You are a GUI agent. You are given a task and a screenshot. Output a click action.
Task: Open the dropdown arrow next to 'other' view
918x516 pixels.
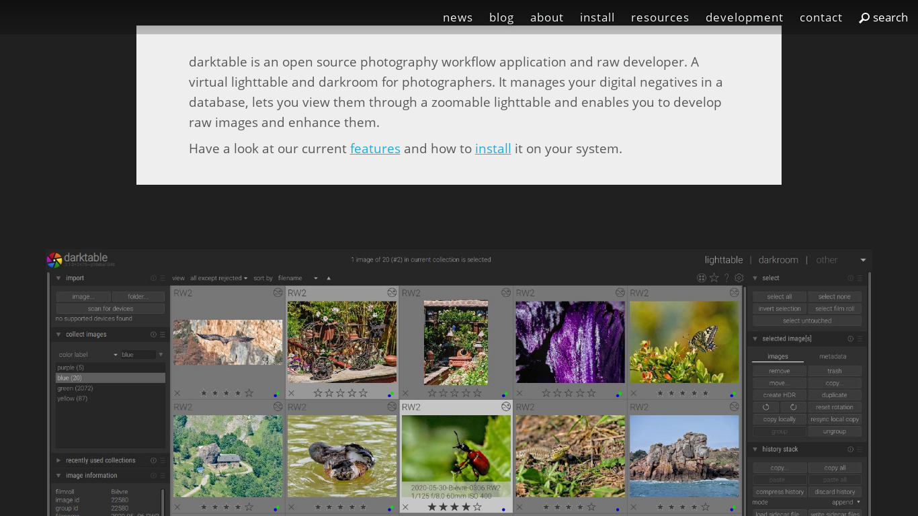point(863,260)
